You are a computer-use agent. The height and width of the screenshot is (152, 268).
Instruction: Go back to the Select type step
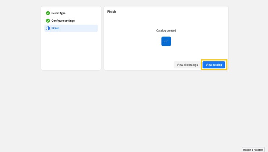[x=58, y=13]
